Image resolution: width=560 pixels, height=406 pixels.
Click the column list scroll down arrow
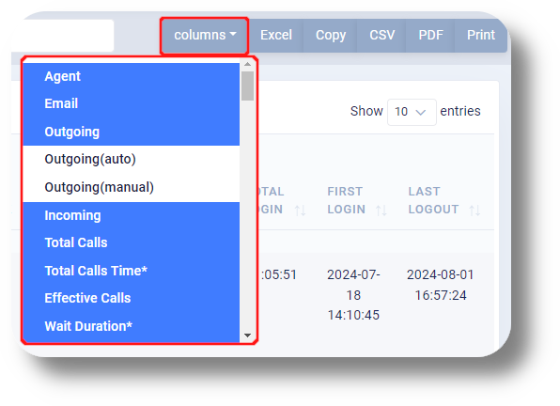pos(247,336)
